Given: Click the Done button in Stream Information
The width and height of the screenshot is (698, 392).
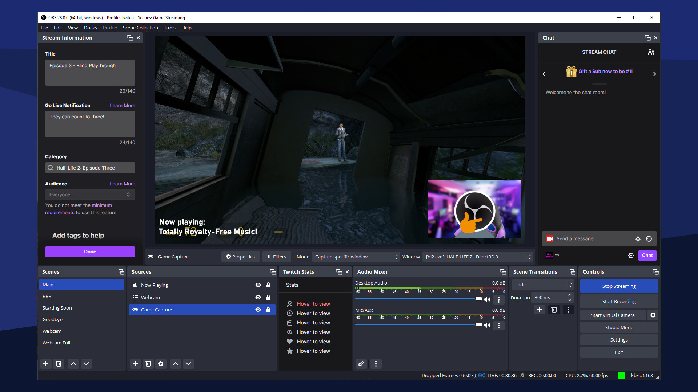Looking at the screenshot, I should pyautogui.click(x=90, y=251).
